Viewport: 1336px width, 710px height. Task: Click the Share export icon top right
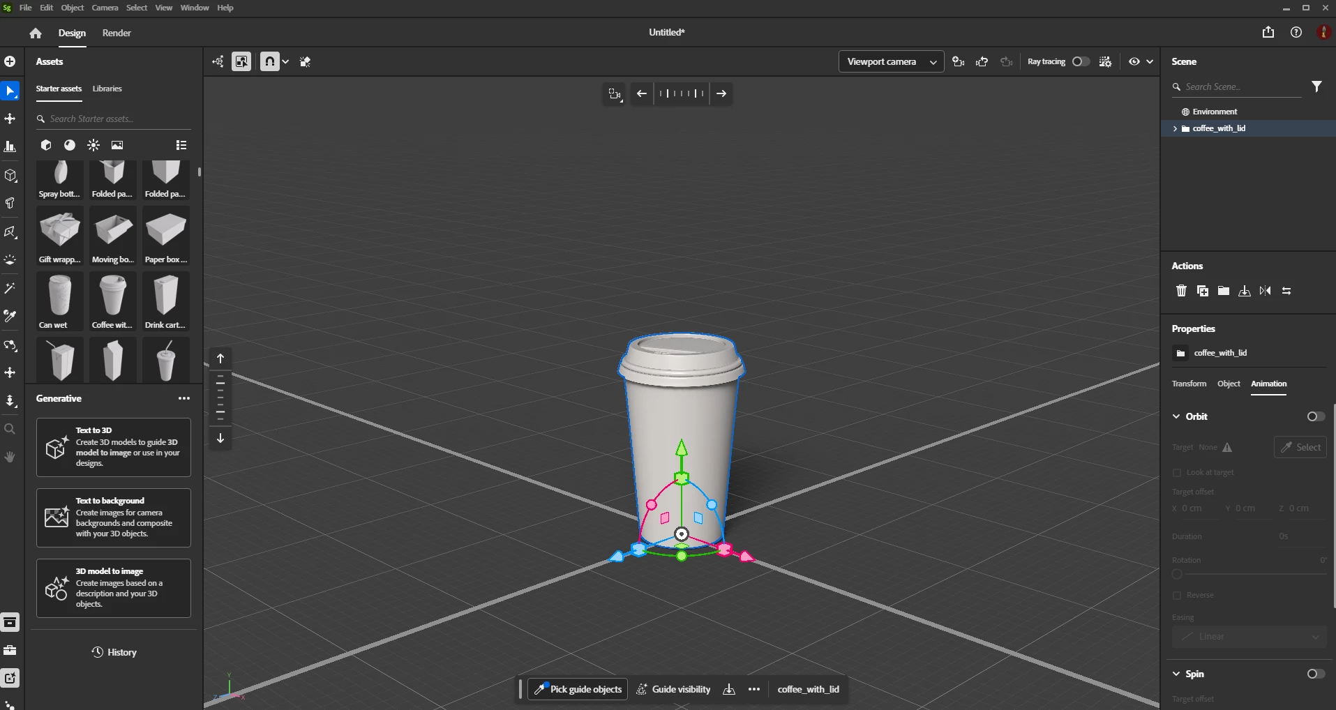(x=1268, y=32)
